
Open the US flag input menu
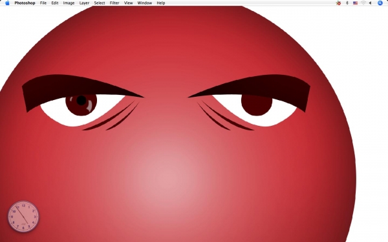pyautogui.click(x=355, y=3)
